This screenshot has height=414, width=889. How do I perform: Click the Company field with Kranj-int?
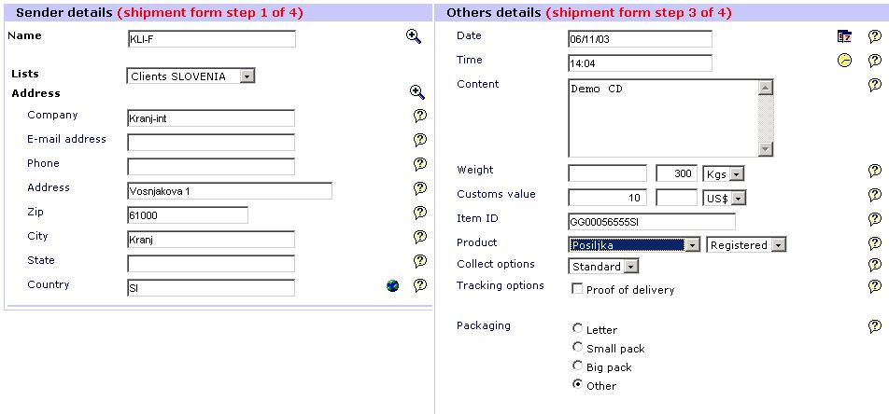211,118
